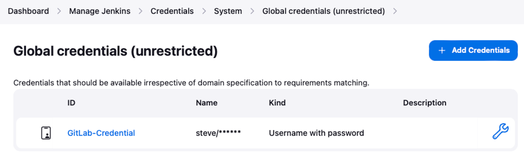The width and height of the screenshot is (524, 157).
Task: Select the System breadcrumb item
Action: pyautogui.click(x=228, y=11)
